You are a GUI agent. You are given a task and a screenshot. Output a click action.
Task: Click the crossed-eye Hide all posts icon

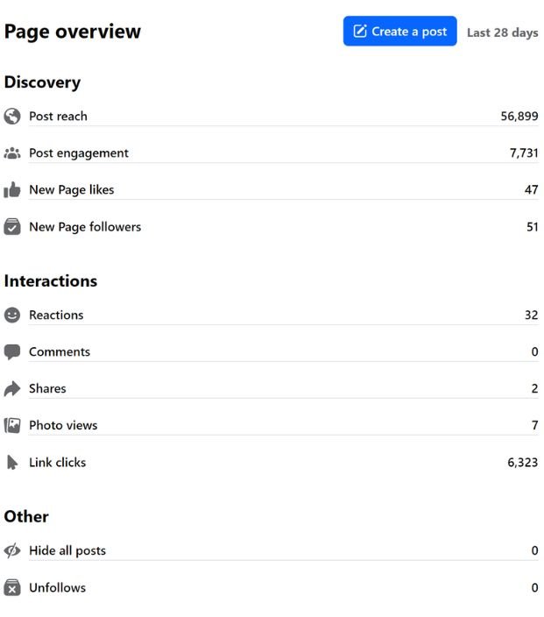tap(12, 551)
